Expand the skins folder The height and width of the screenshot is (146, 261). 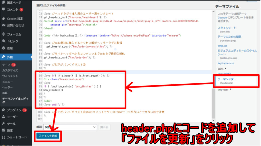click(x=222, y=69)
